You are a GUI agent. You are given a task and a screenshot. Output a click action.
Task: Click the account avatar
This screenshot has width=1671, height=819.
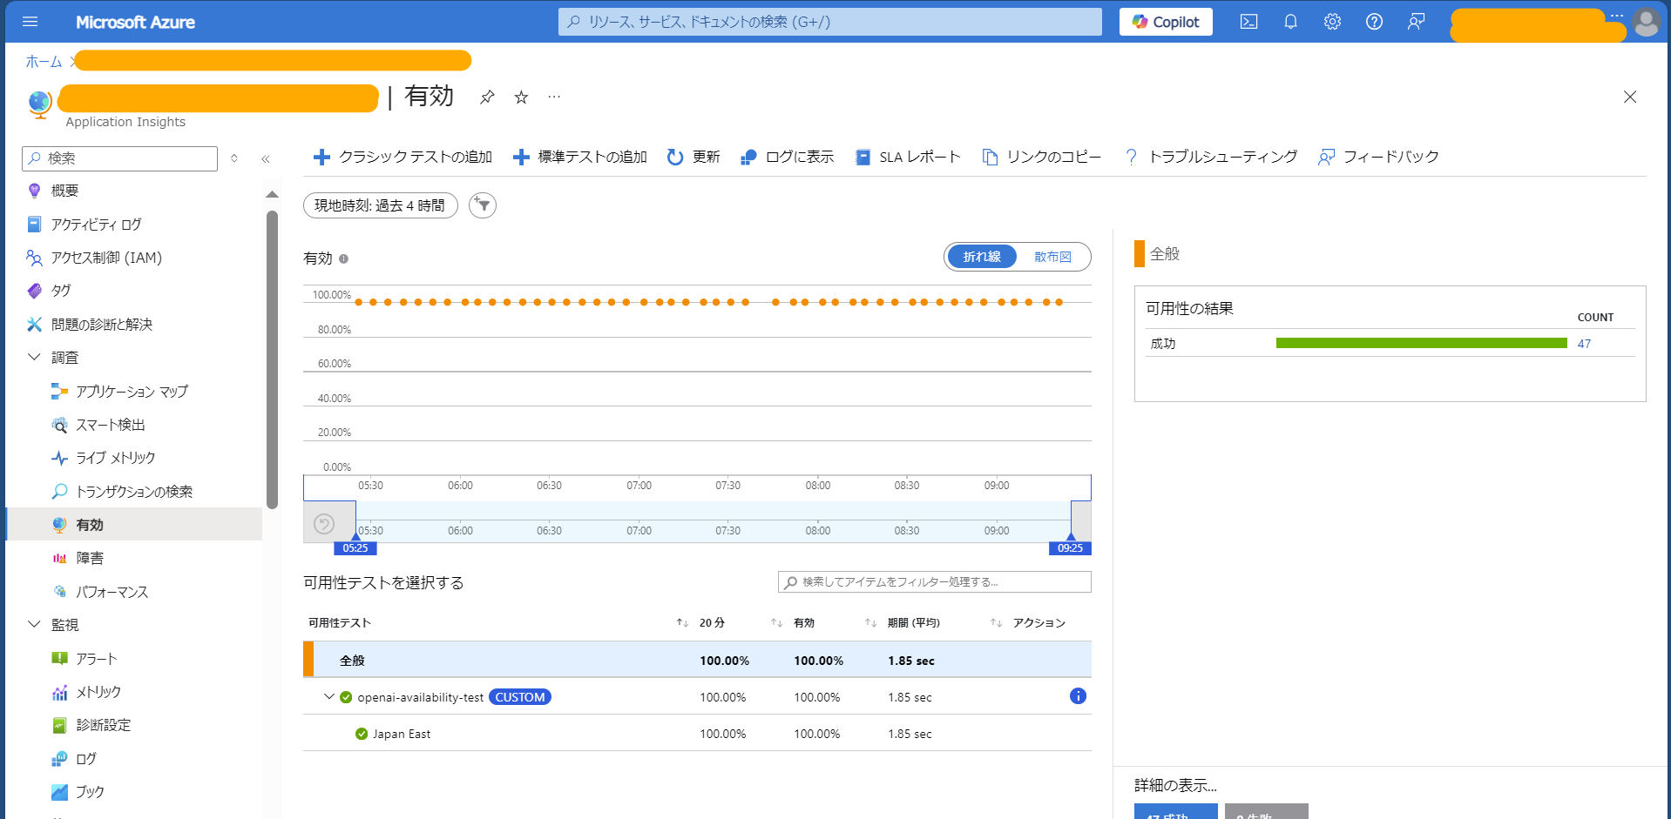pos(1646,23)
